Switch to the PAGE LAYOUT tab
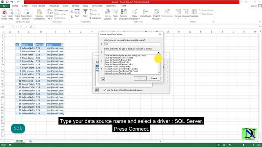This screenshot has width=262, height=147. point(38,6)
